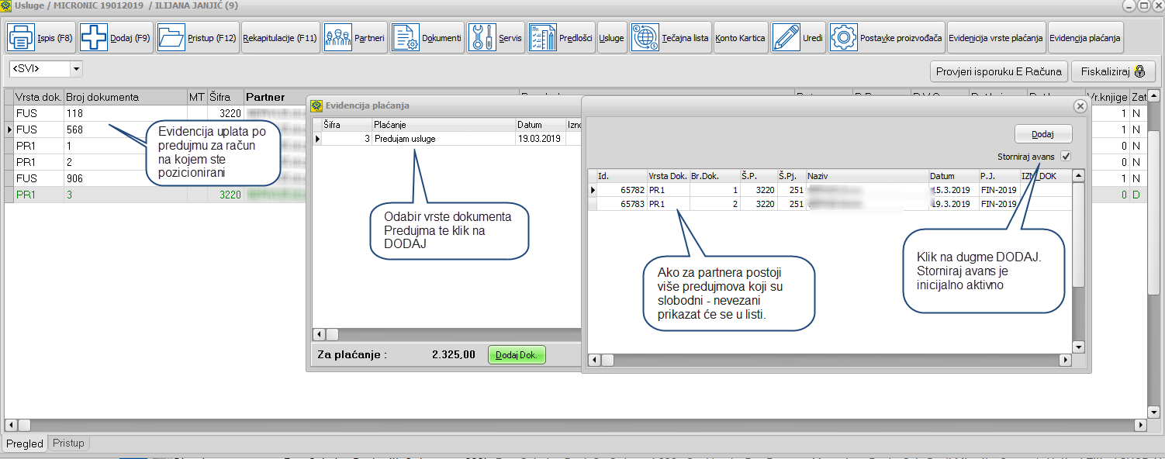This screenshot has width=1165, height=459.
Task: Click the Uredi pencil icon
Action: [786, 37]
